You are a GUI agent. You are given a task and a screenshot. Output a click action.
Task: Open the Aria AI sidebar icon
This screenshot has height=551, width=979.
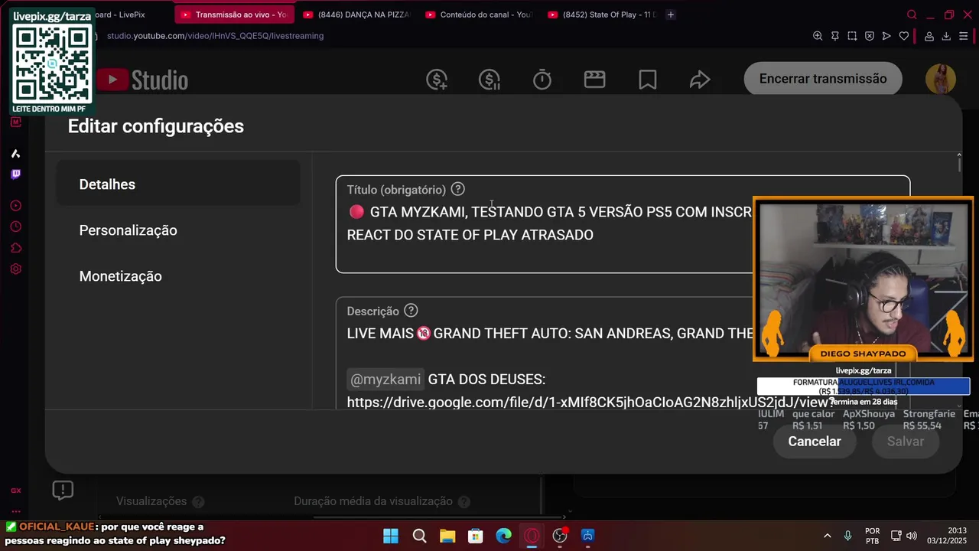pos(16,153)
